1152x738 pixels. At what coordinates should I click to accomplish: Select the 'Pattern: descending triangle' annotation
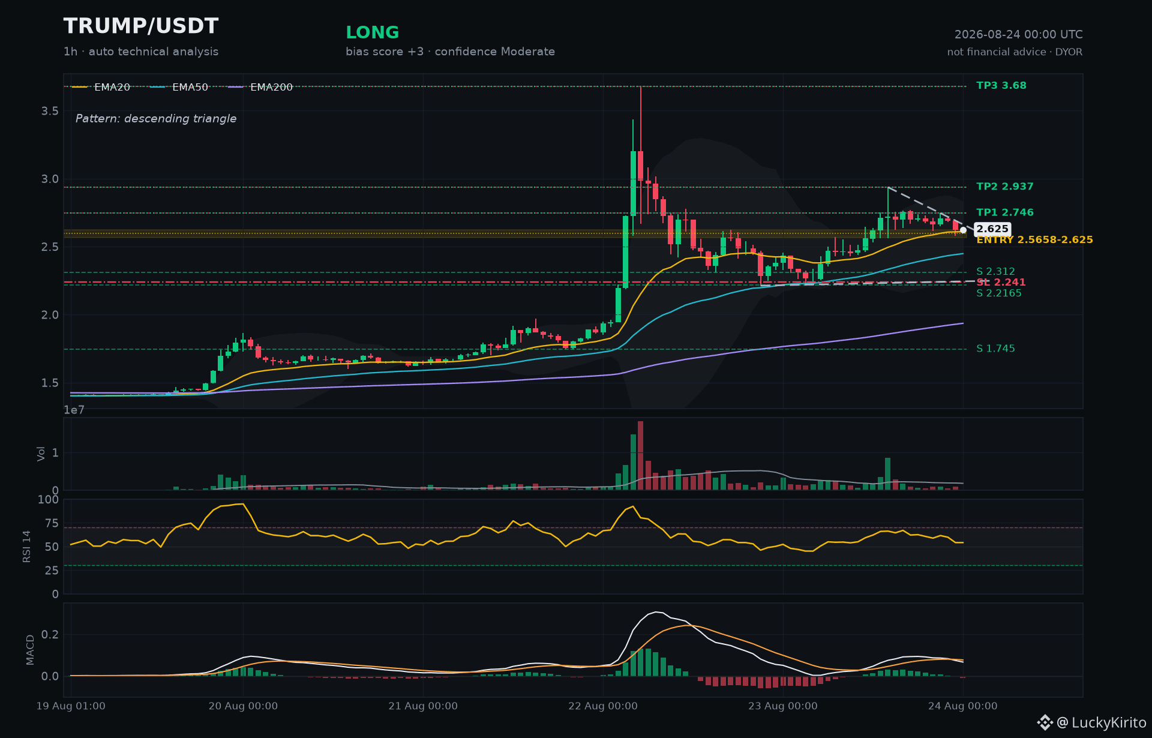coord(156,119)
